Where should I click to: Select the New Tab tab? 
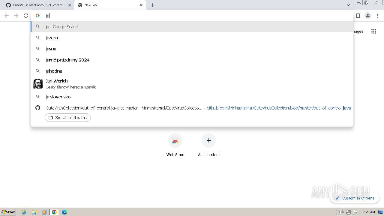click(x=110, y=5)
